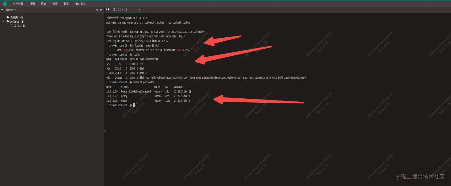Collapse the Default (1) folder chevron

3,22
